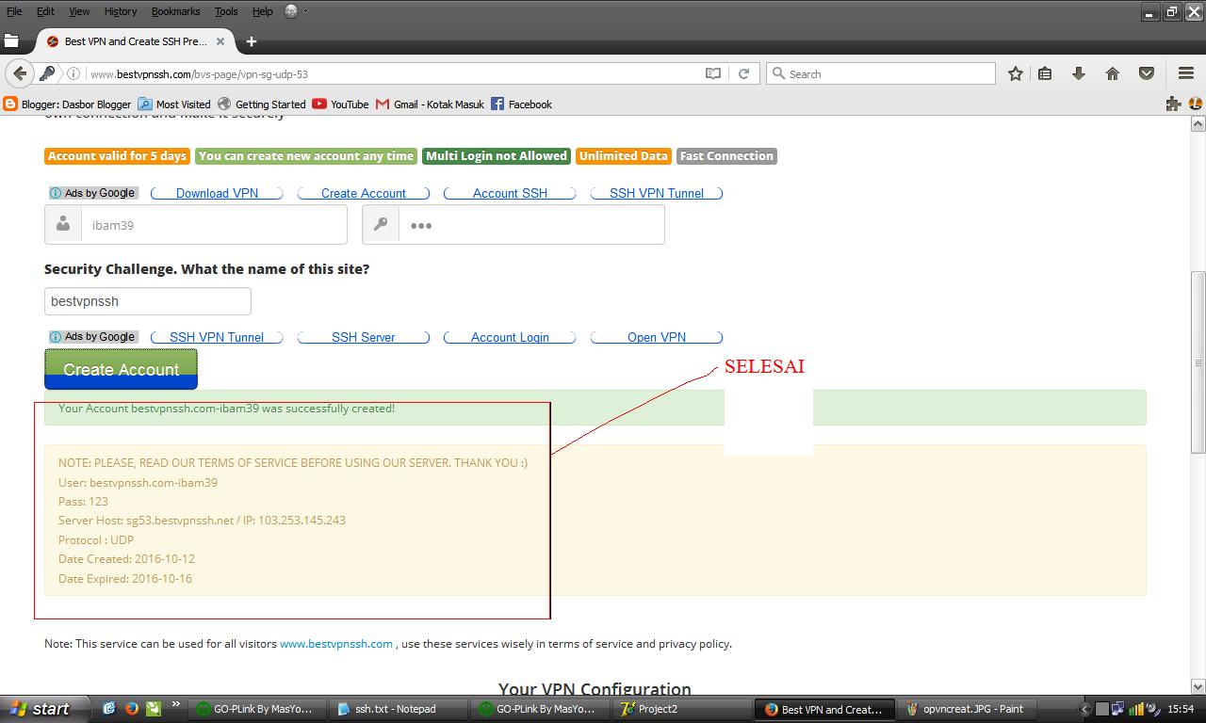
Task: Open the File menu
Action: point(14,11)
